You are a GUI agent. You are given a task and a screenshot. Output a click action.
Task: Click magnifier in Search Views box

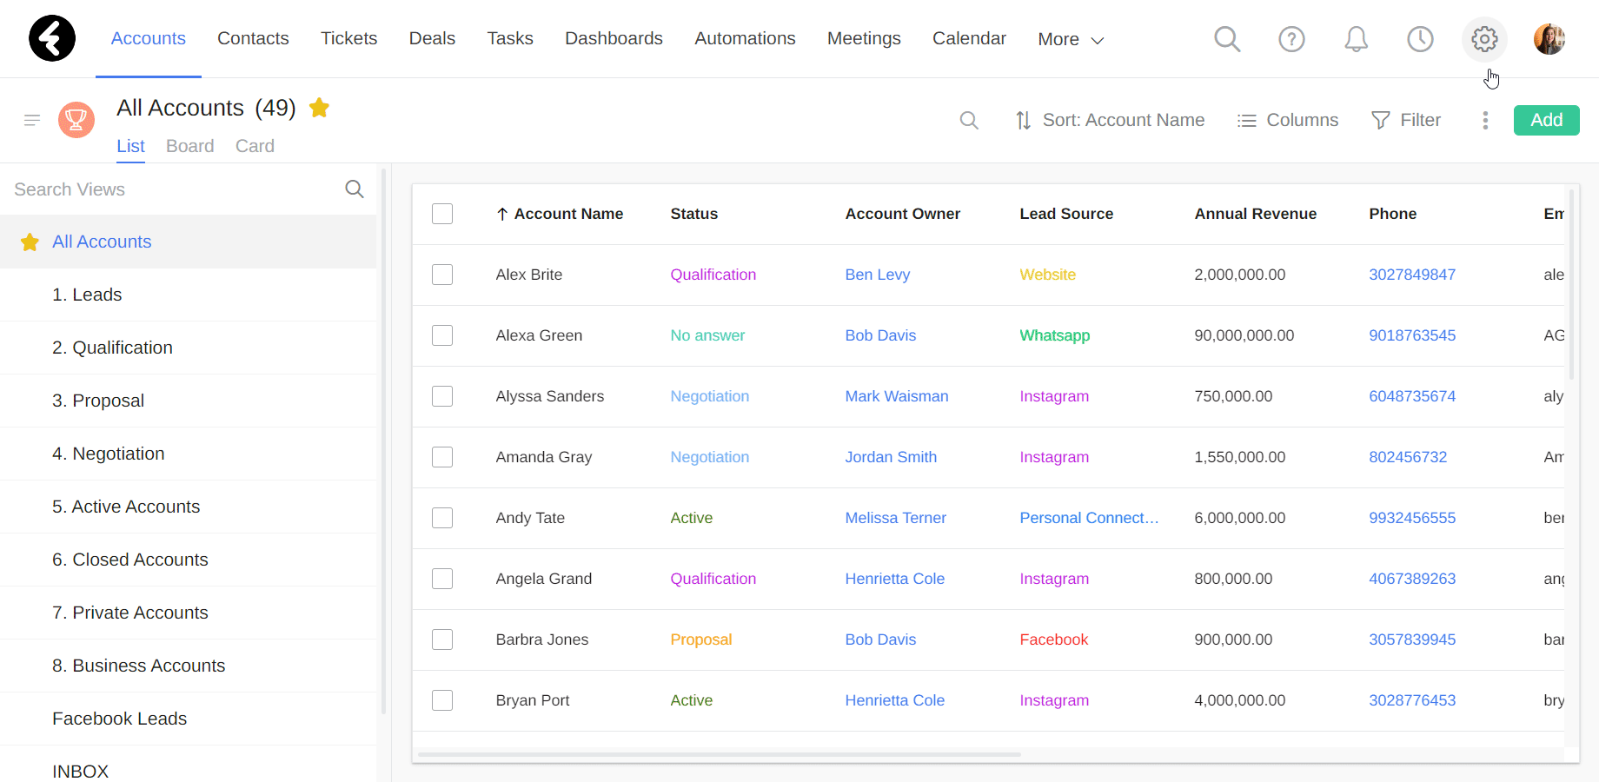click(x=355, y=189)
